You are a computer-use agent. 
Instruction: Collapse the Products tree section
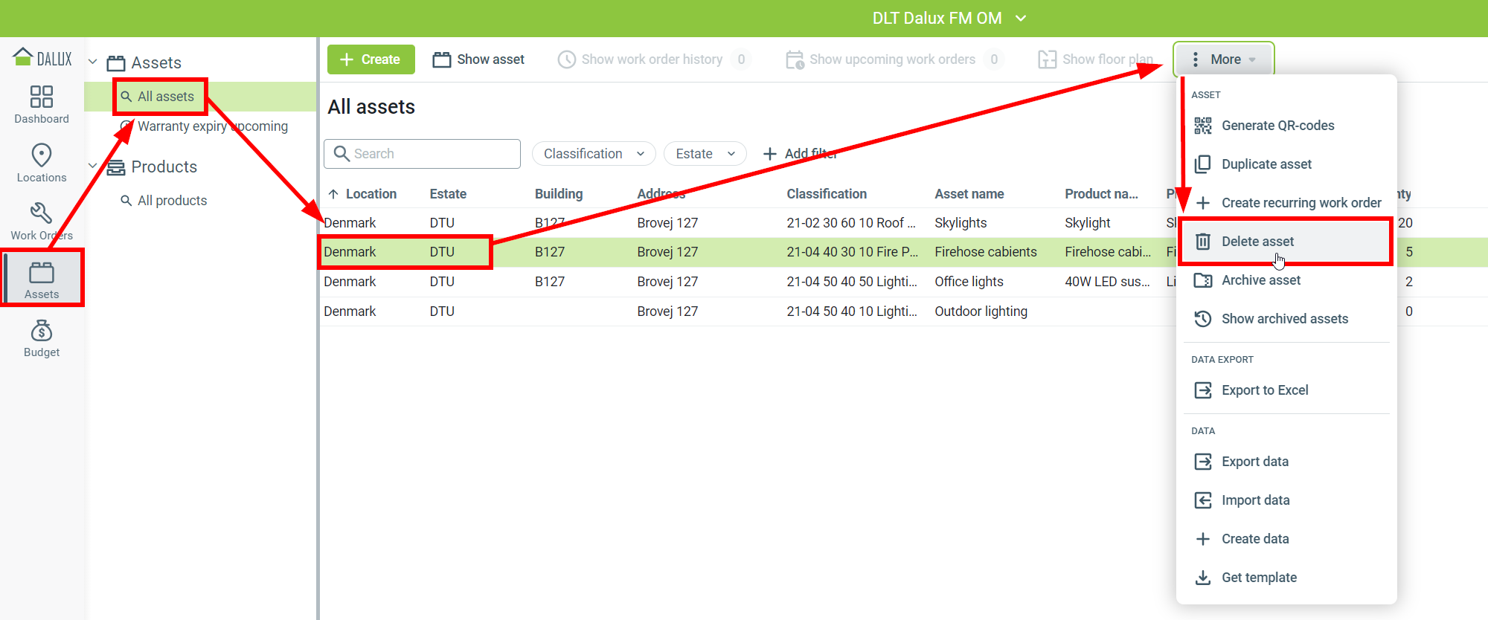tap(93, 166)
